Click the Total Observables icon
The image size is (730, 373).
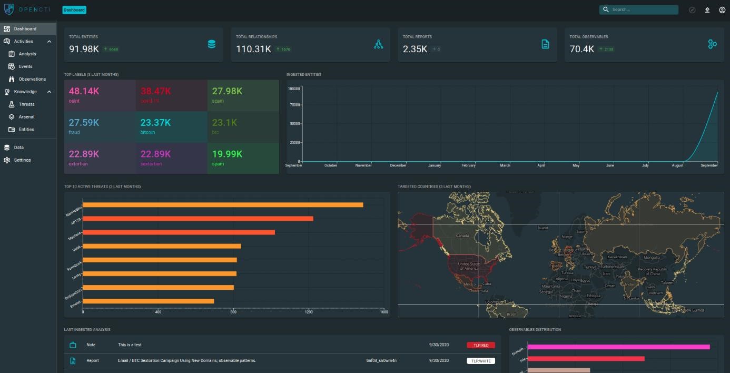[x=712, y=45]
